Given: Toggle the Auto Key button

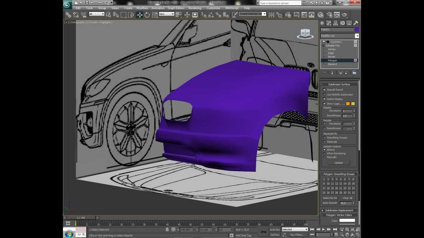Looking at the screenshot, I should pos(275,229).
